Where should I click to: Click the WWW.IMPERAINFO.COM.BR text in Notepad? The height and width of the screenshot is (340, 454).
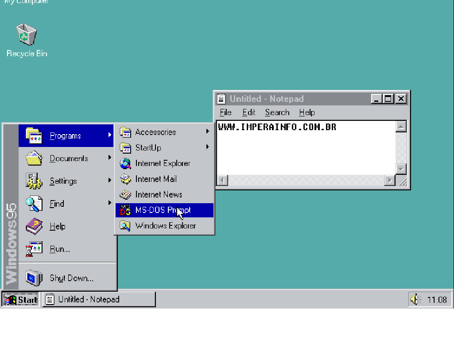(277, 127)
